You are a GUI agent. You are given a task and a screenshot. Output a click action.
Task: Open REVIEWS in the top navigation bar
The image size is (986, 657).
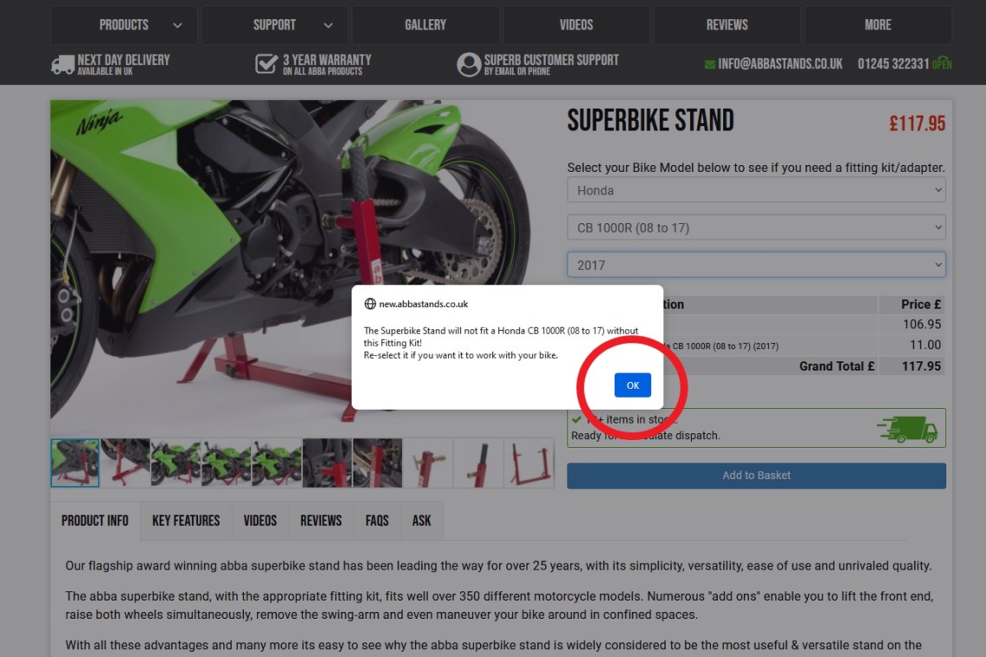727,25
